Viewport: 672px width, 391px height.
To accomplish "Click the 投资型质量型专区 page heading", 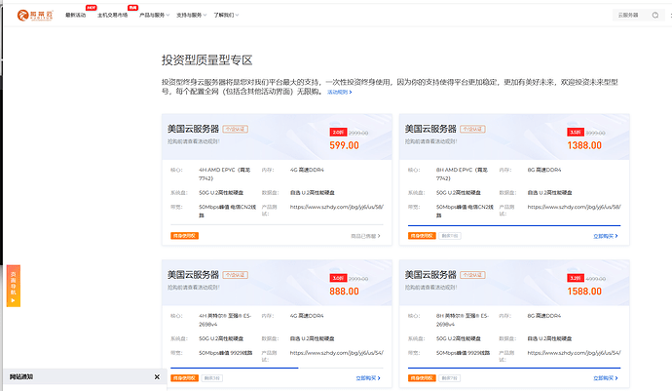I will coord(207,60).
